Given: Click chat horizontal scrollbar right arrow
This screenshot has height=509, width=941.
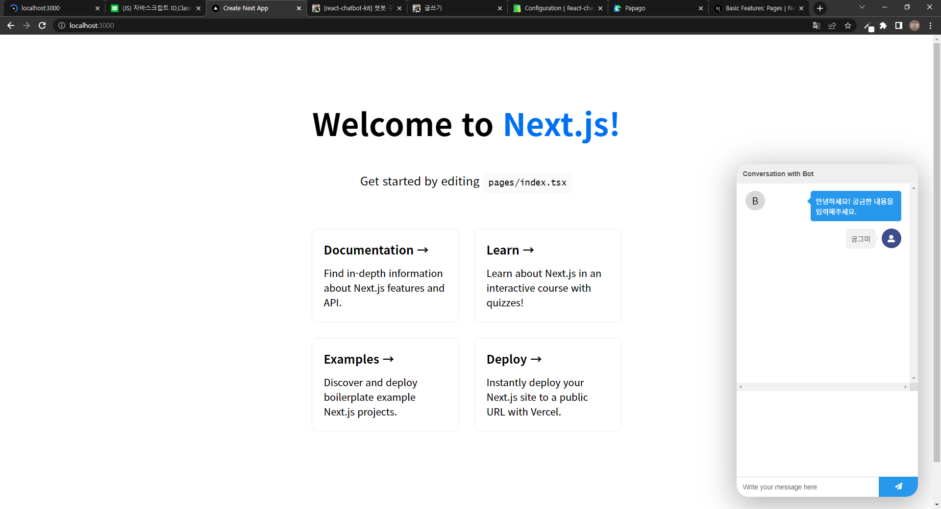Looking at the screenshot, I should coord(906,387).
